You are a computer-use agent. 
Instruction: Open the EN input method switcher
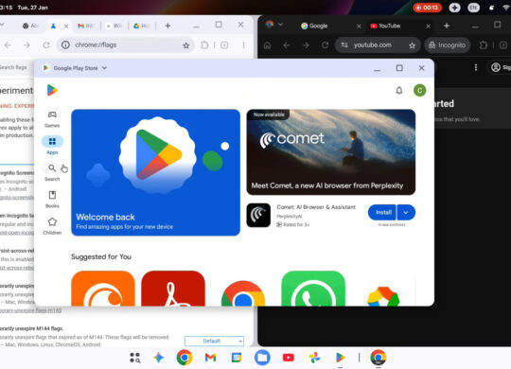pos(473,8)
